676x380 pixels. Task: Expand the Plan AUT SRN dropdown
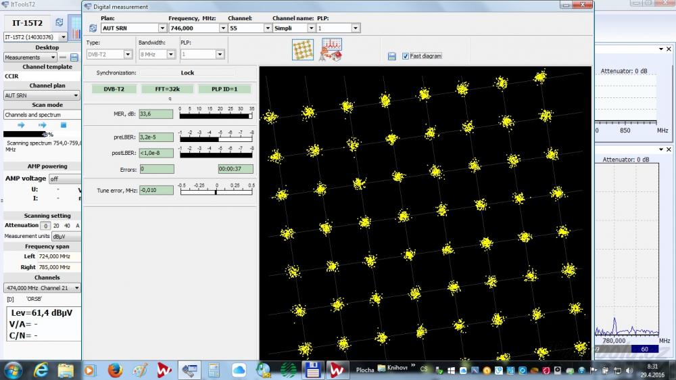pyautogui.click(x=162, y=28)
